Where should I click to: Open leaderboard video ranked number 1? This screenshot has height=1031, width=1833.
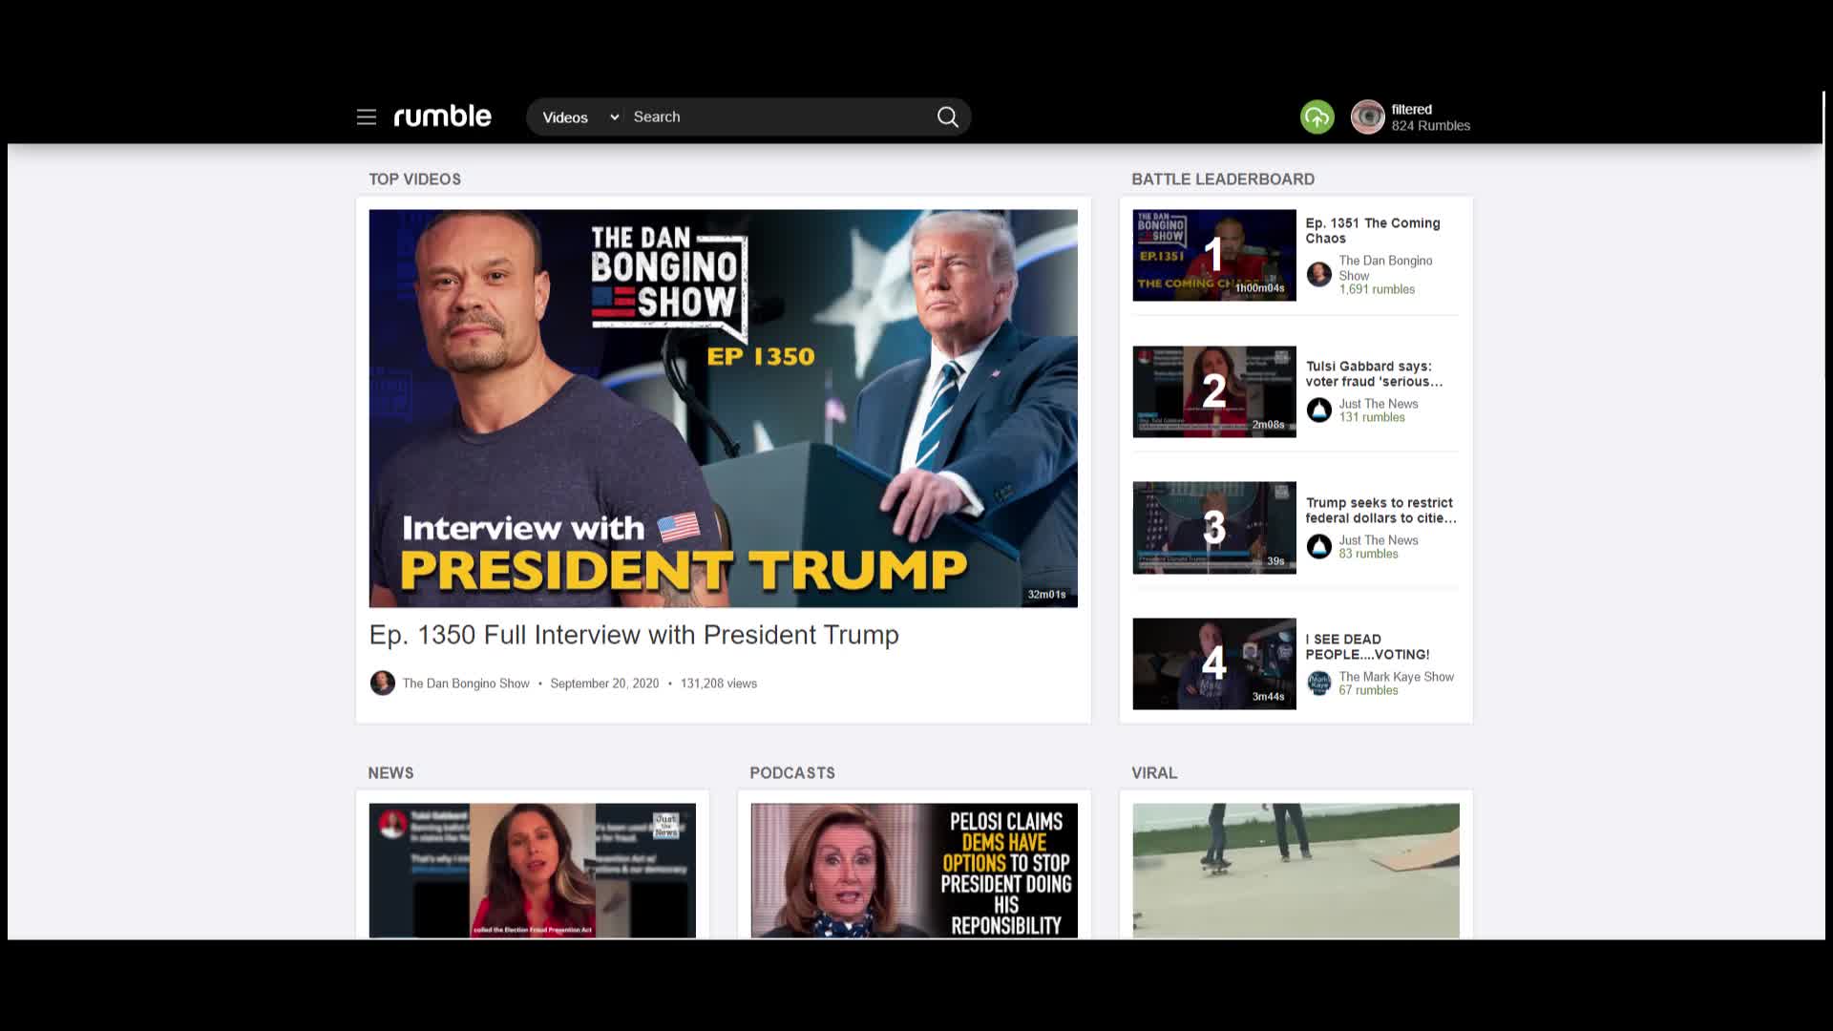pyautogui.click(x=1213, y=255)
